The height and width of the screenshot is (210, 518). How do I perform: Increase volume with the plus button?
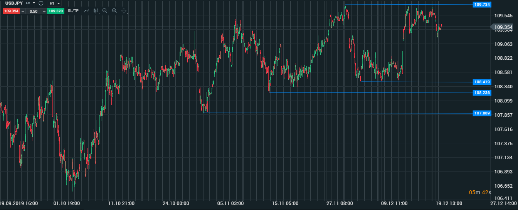[x=44, y=11]
